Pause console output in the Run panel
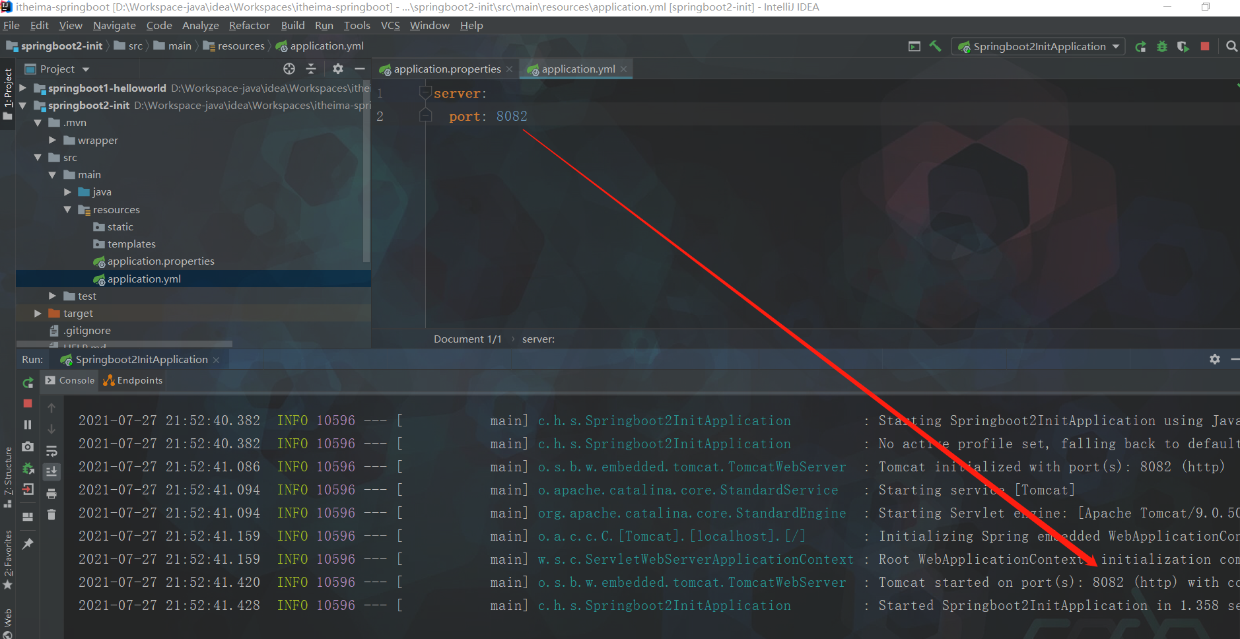The height and width of the screenshot is (639, 1240). click(x=28, y=424)
